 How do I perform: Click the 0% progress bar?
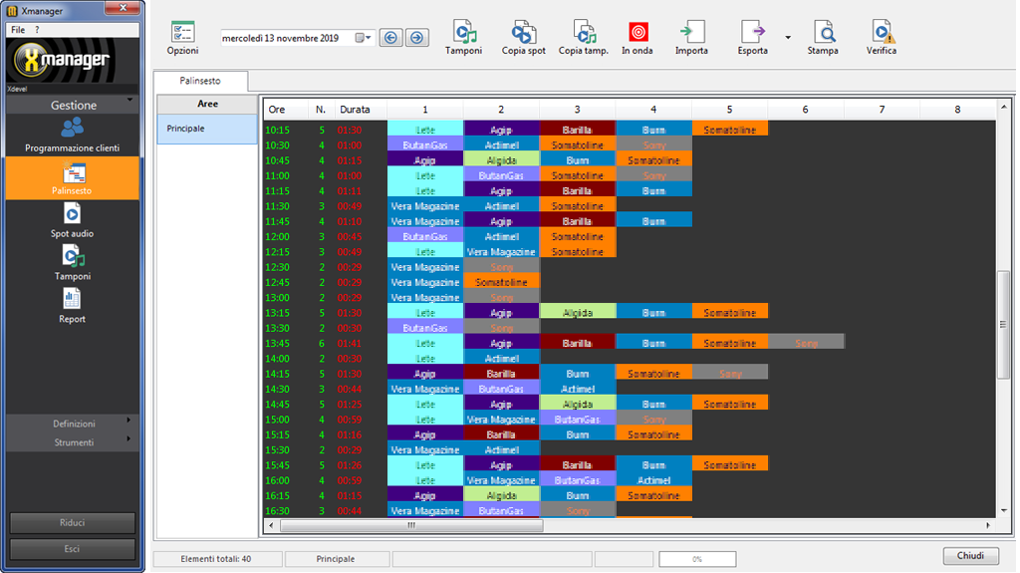[697, 559]
